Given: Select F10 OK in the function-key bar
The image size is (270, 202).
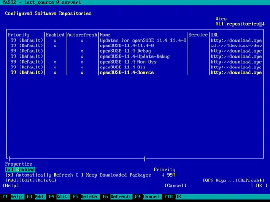Looking at the screenshot, I should coord(172,197).
